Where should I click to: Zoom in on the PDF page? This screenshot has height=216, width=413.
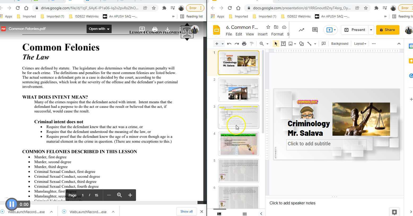click(130, 195)
